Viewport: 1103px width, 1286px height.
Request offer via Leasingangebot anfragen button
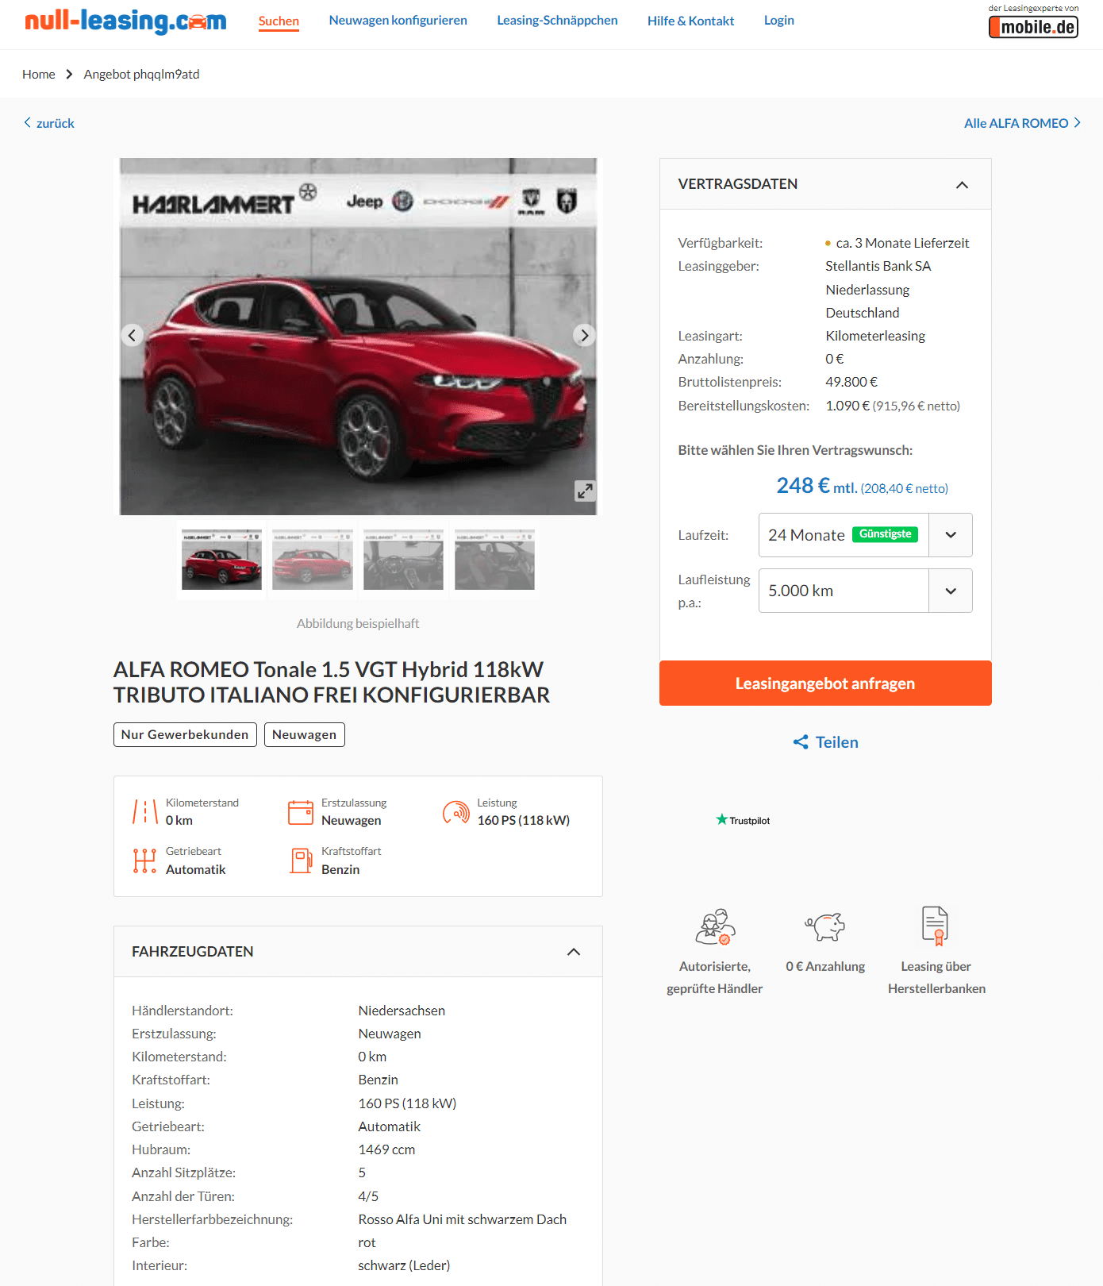(825, 683)
